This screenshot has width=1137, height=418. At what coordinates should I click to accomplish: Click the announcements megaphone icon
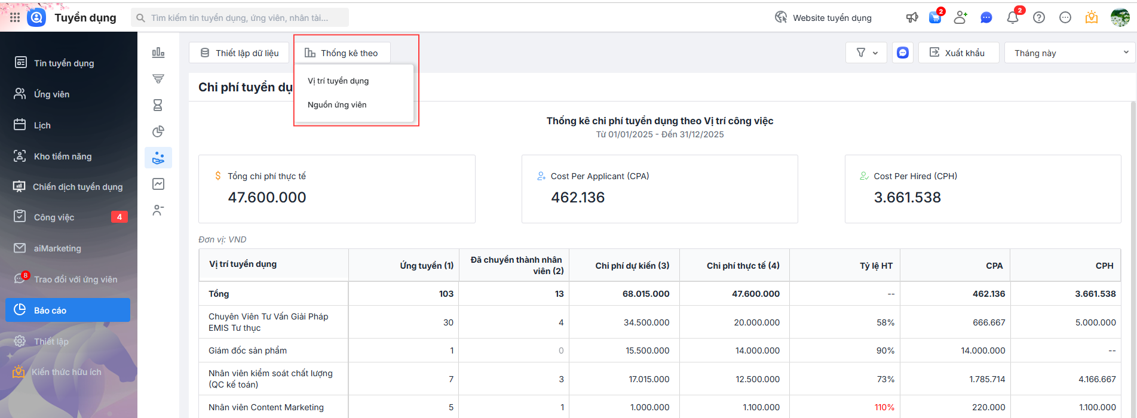[912, 18]
